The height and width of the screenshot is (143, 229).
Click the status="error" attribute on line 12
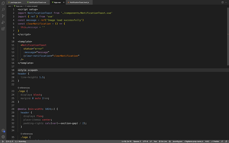pos(33,49)
